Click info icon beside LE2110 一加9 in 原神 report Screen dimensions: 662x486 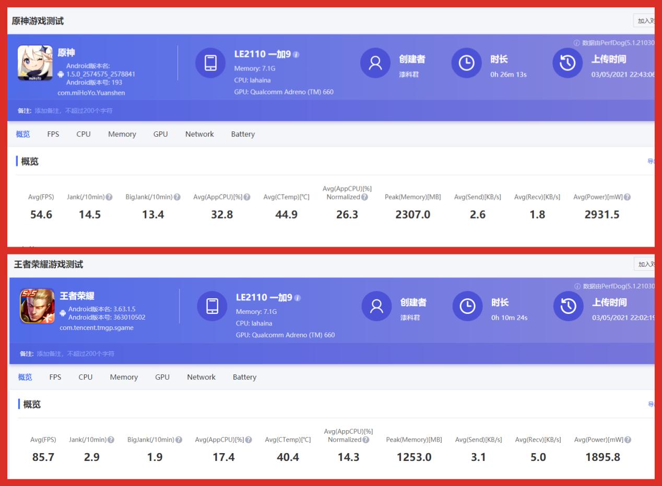pos(297,55)
